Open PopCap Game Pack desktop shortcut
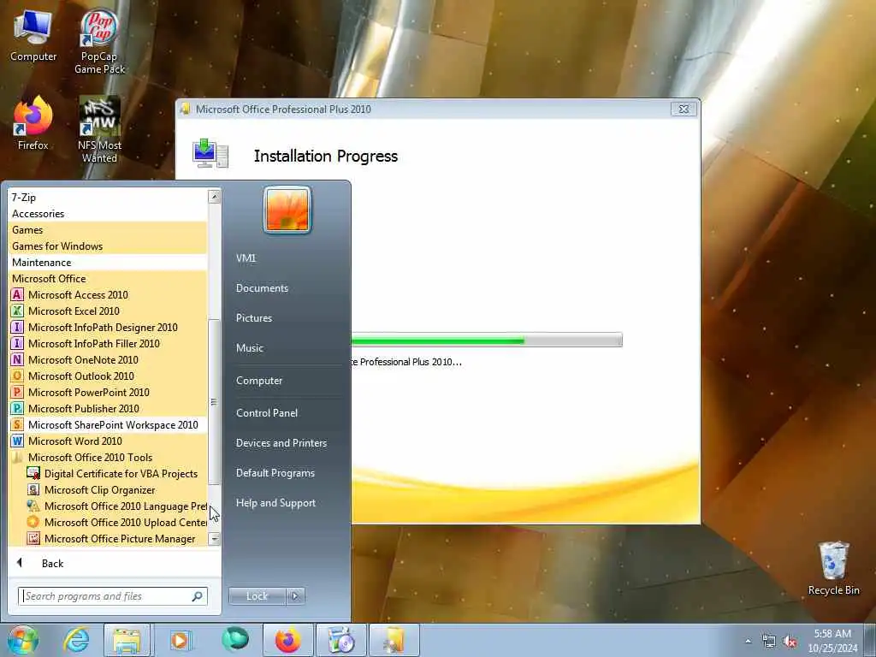The width and height of the screenshot is (876, 657). (99, 41)
